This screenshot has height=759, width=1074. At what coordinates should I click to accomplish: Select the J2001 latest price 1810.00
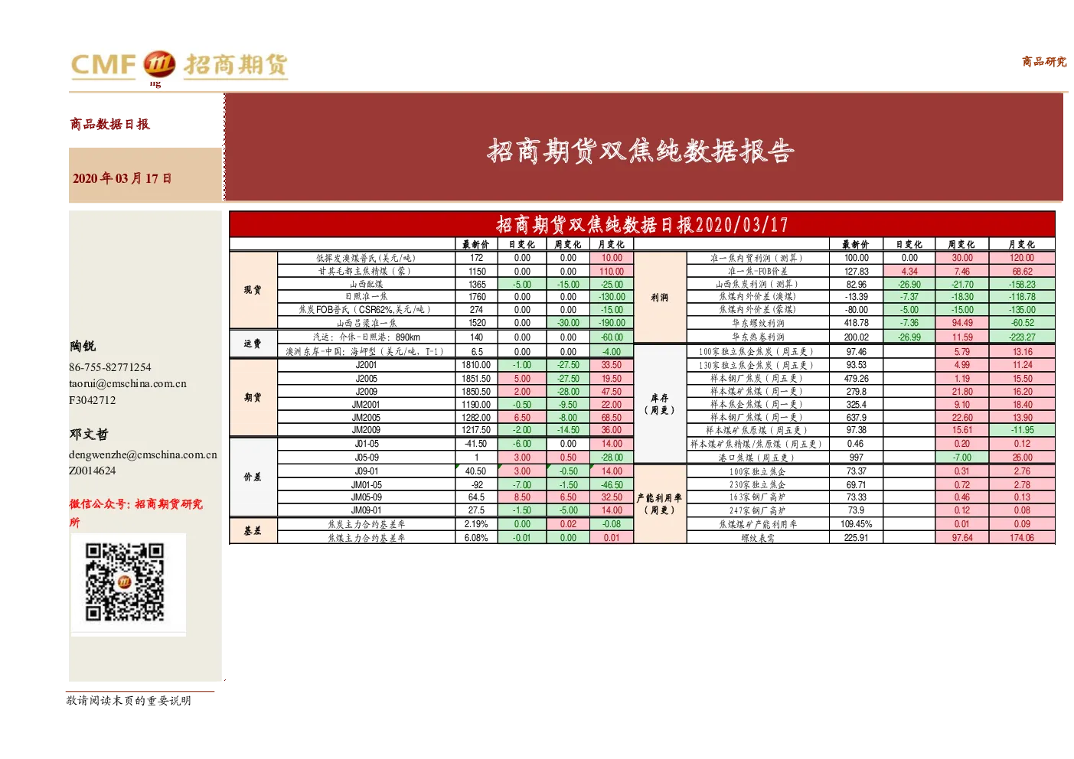[x=476, y=365]
